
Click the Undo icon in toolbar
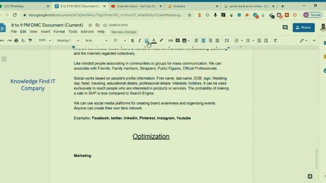[2, 41]
